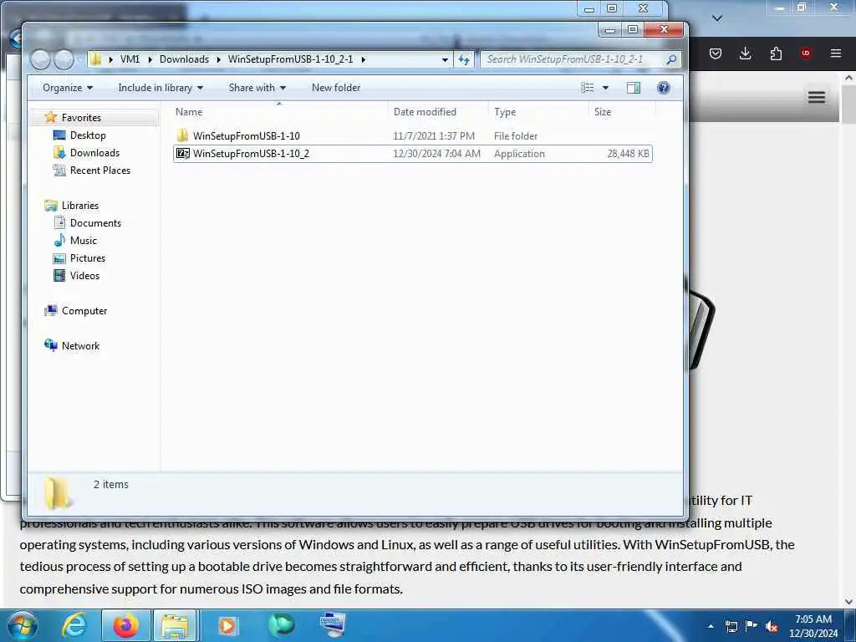Click the Firefox page vertical scrollbar
856x642 pixels.
pos(848,339)
